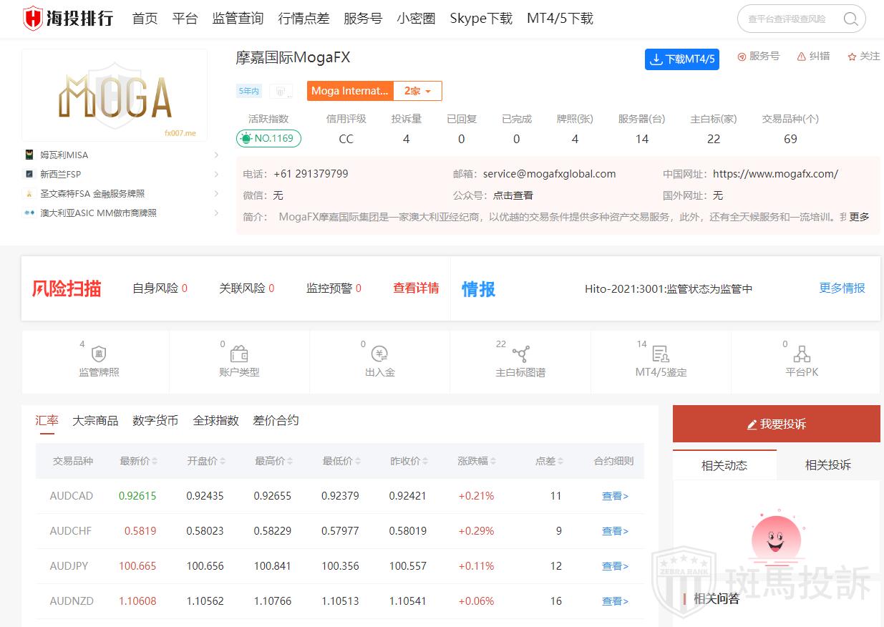Viewport: 884px width, 627px height.
Task: Click the 关注 star icon
Action: click(852, 57)
